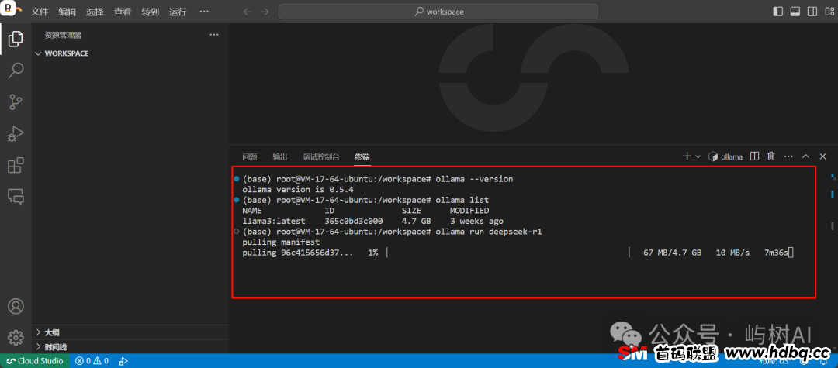
Task: Switch to the 输出 panel tab
Action: (280, 156)
